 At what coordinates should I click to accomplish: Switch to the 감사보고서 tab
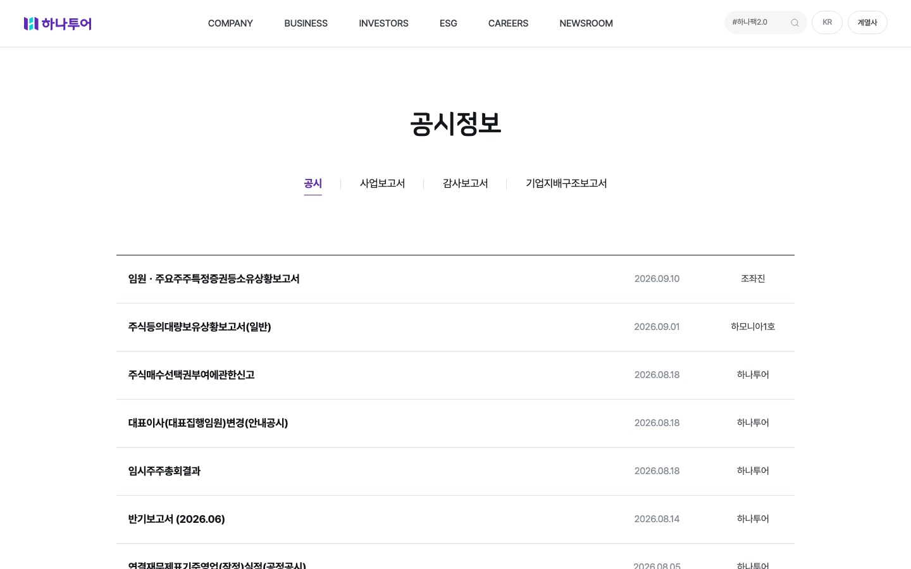pos(465,183)
